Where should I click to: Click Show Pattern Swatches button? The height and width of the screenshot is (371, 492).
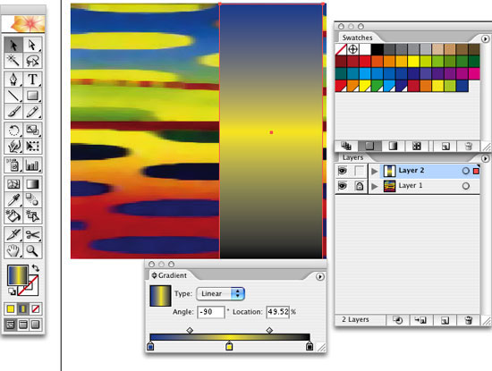[x=417, y=146]
